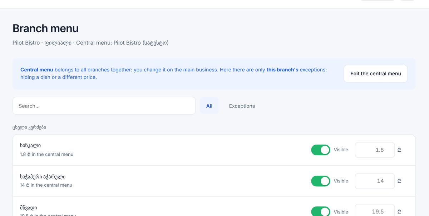The height and width of the screenshot is (216, 429).
Task: Click "1.8 ₾ in the central menu" text
Action: click(46, 154)
